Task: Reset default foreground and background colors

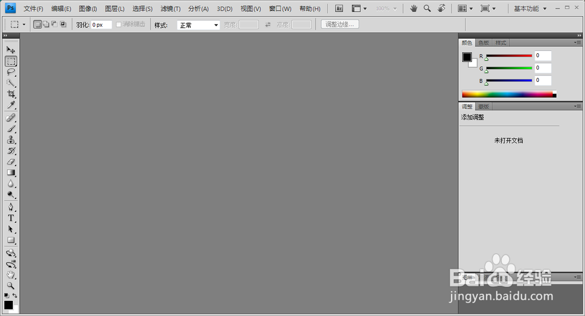Action: click(x=6, y=296)
